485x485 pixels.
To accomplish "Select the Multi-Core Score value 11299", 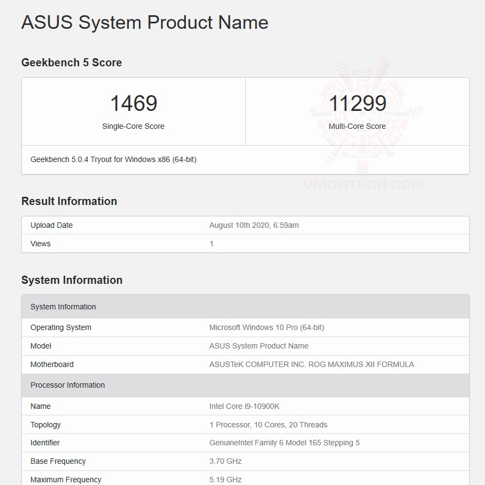I will coord(358,103).
